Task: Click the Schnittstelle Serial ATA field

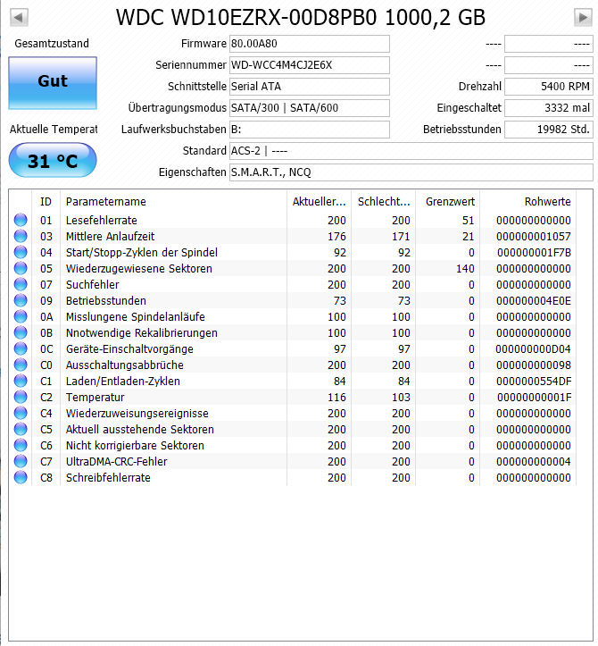Action: point(310,87)
